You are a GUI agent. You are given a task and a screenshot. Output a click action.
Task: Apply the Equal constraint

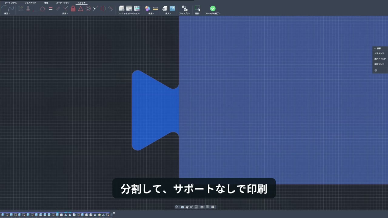(51, 9)
